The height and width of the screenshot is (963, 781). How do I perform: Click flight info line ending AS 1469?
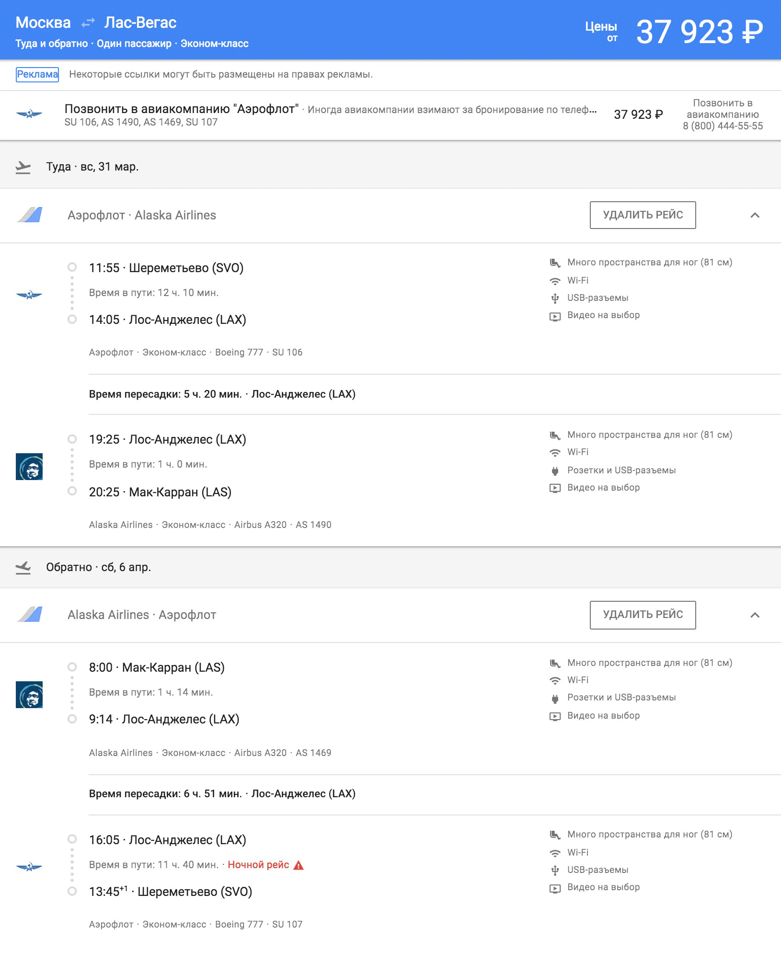[x=210, y=753]
